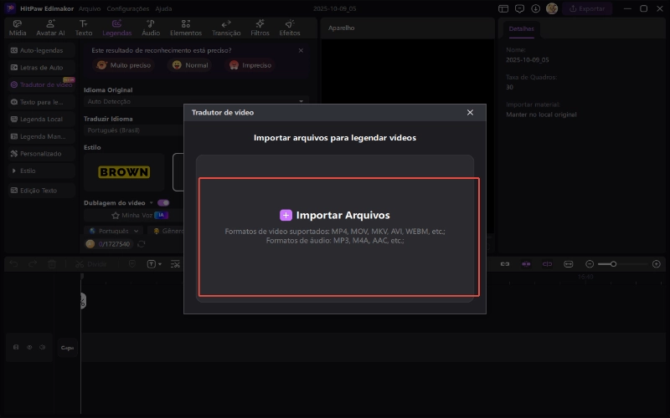670x418 pixels.
Task: Open the Transição panel
Action: point(226,28)
